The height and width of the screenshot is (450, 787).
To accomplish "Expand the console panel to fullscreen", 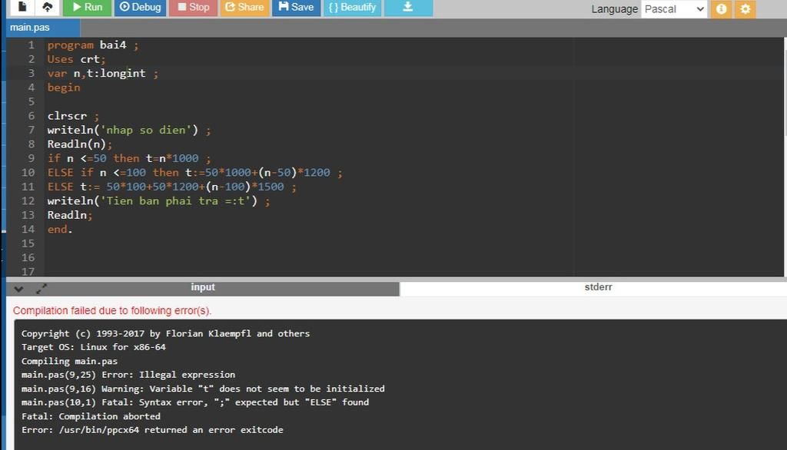I will pyautogui.click(x=42, y=289).
